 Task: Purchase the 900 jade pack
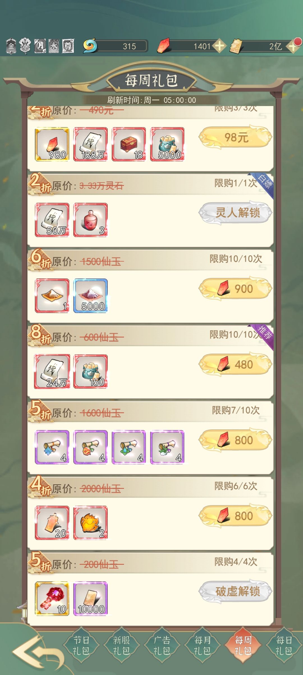(235, 289)
